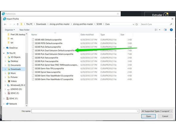The height and width of the screenshot is (132, 176).
Task: Select Downloads in breadcrumb path
Action: click(x=41, y=24)
